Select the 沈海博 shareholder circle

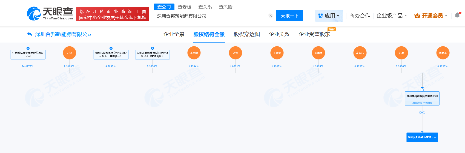point(318,53)
